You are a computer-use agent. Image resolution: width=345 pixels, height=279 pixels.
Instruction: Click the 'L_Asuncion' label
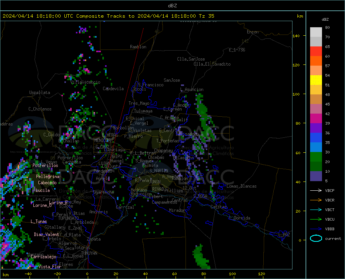[192, 89]
